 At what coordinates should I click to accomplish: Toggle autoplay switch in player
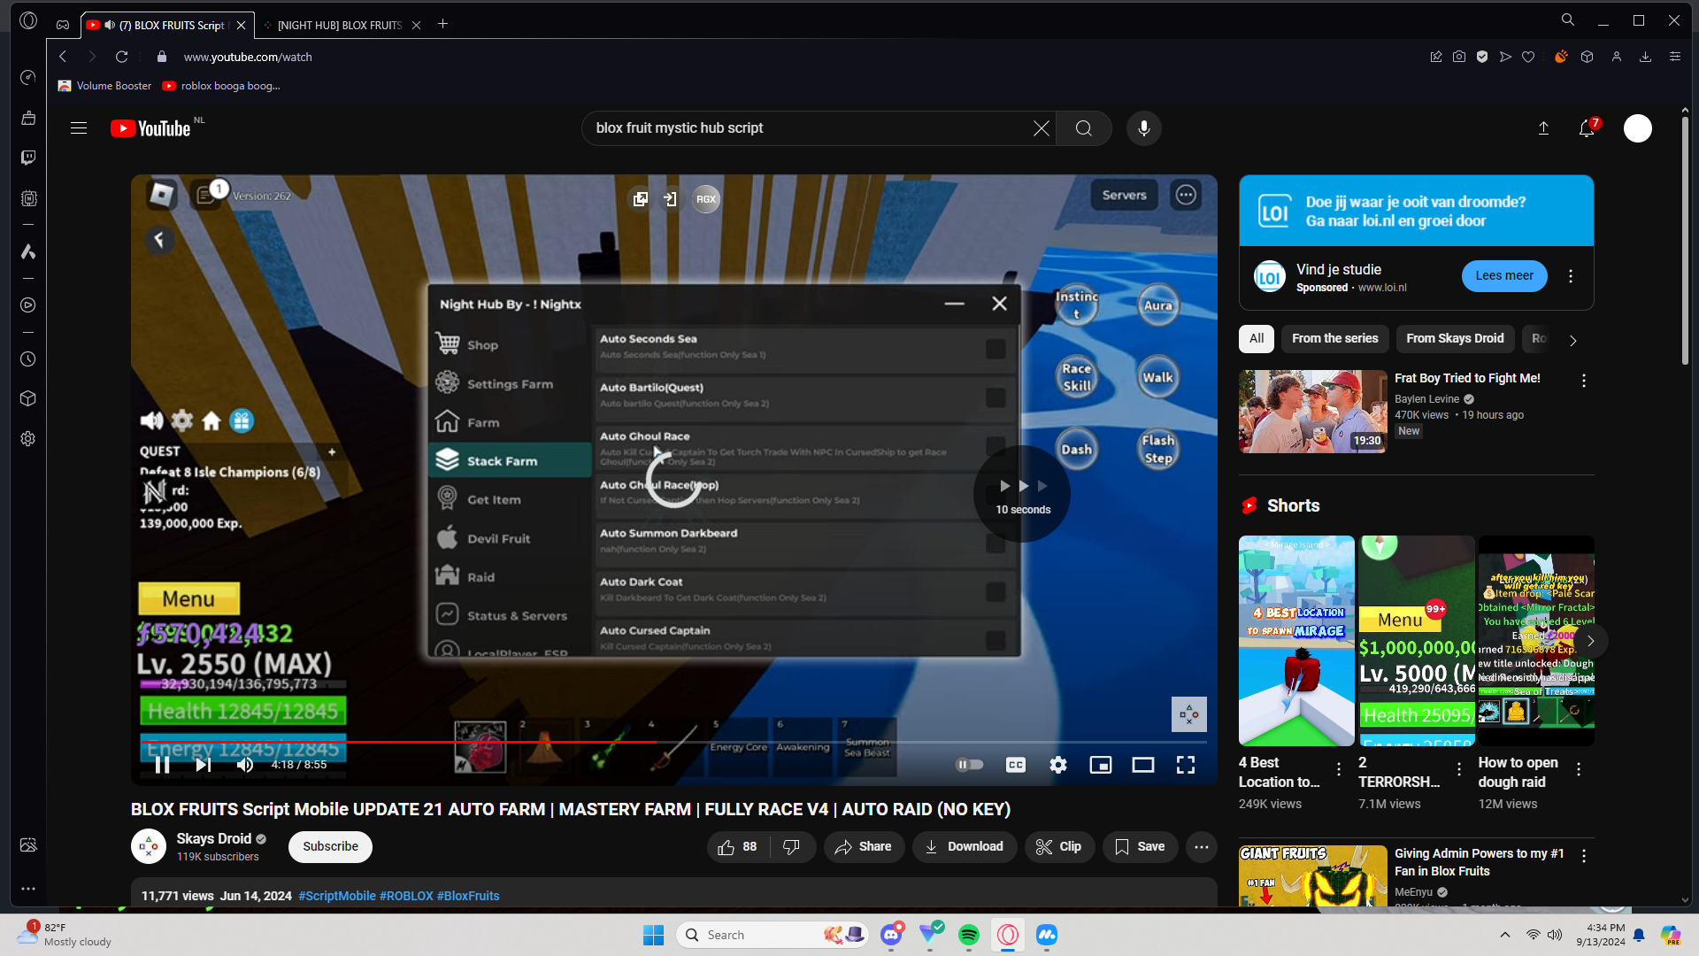point(970,765)
